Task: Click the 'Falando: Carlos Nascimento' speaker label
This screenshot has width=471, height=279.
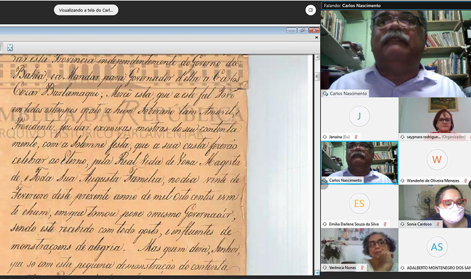Action: (x=352, y=5)
